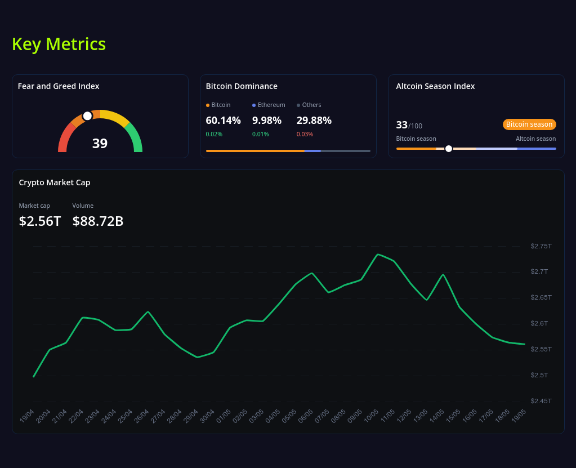Click the green 0.02% Bitcoin change

214,134
